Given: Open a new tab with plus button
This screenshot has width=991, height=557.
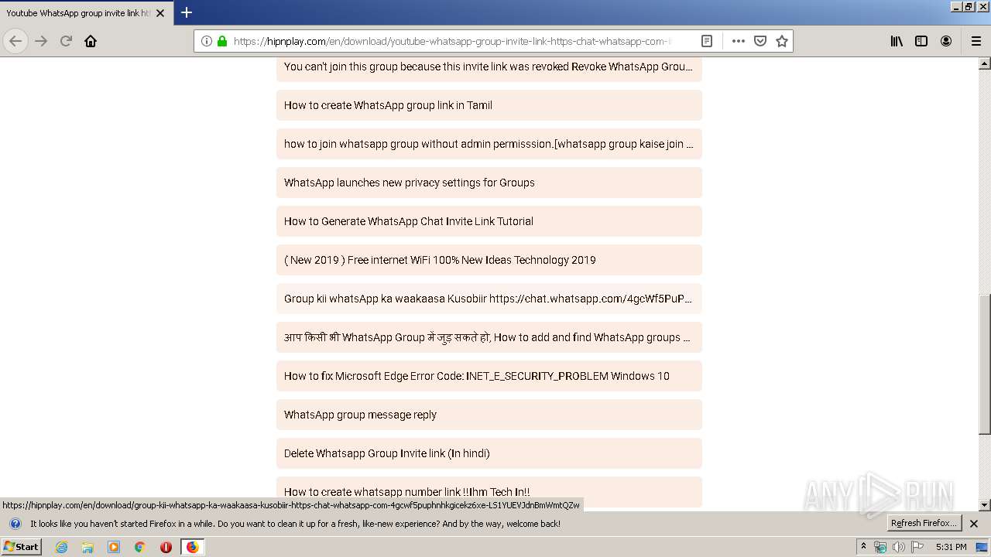Looking at the screenshot, I should point(187,12).
